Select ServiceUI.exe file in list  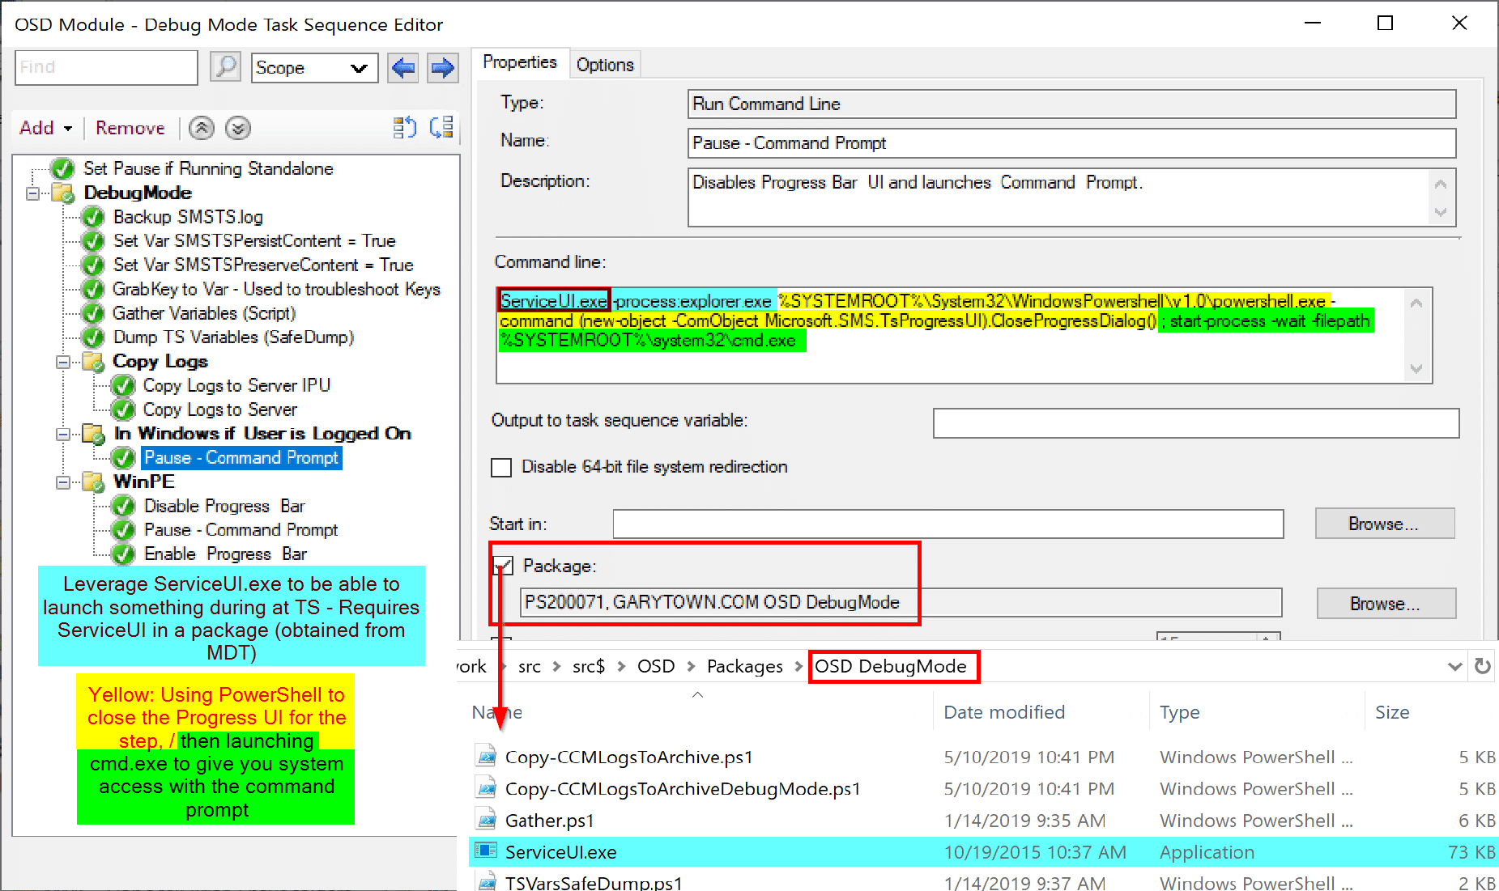tap(560, 852)
